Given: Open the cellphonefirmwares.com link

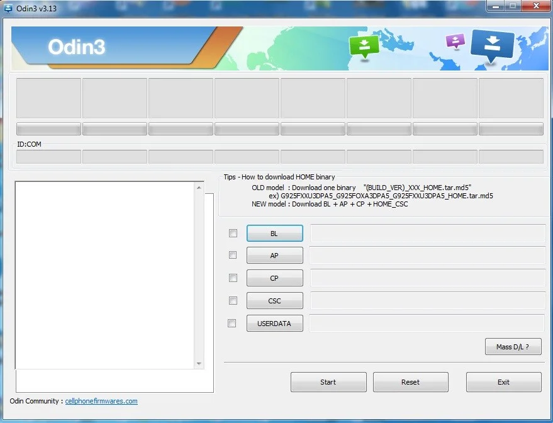Looking at the screenshot, I should pos(101,401).
